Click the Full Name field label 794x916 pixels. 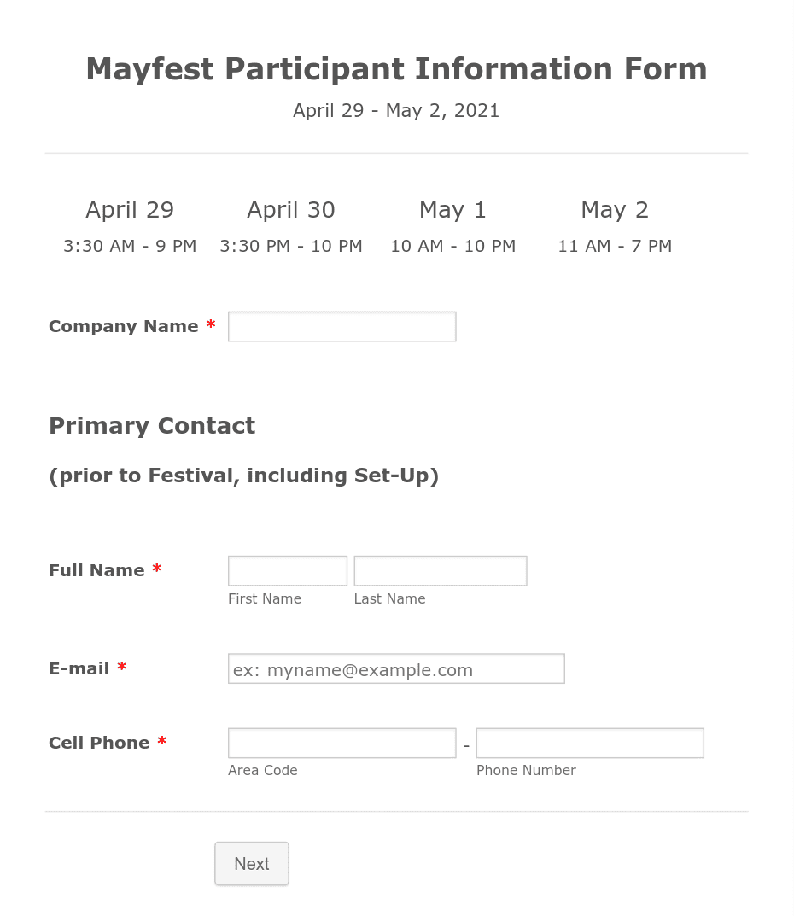[x=96, y=570]
